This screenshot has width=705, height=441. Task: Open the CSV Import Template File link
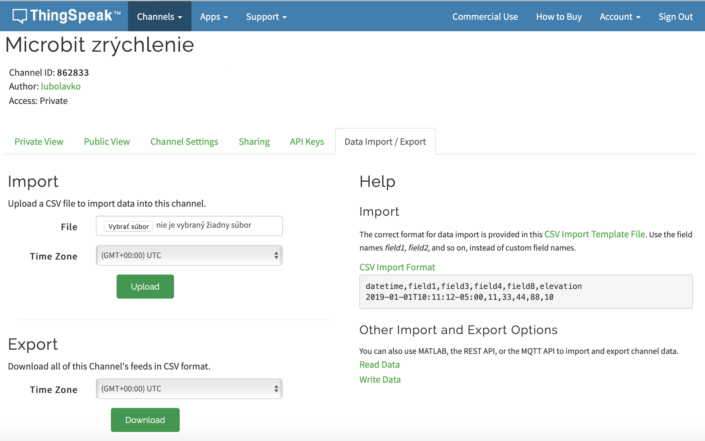click(594, 234)
